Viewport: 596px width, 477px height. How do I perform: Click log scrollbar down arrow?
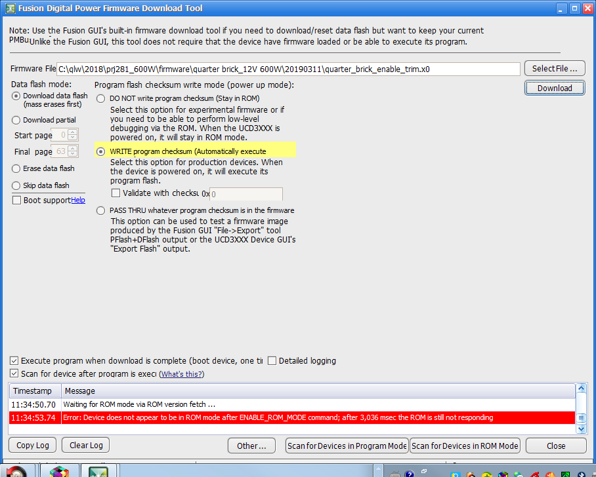click(581, 429)
